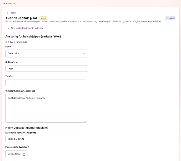
Task: Click the arrow icon beside Tilbake
Action: pyautogui.click(x=8, y=13)
